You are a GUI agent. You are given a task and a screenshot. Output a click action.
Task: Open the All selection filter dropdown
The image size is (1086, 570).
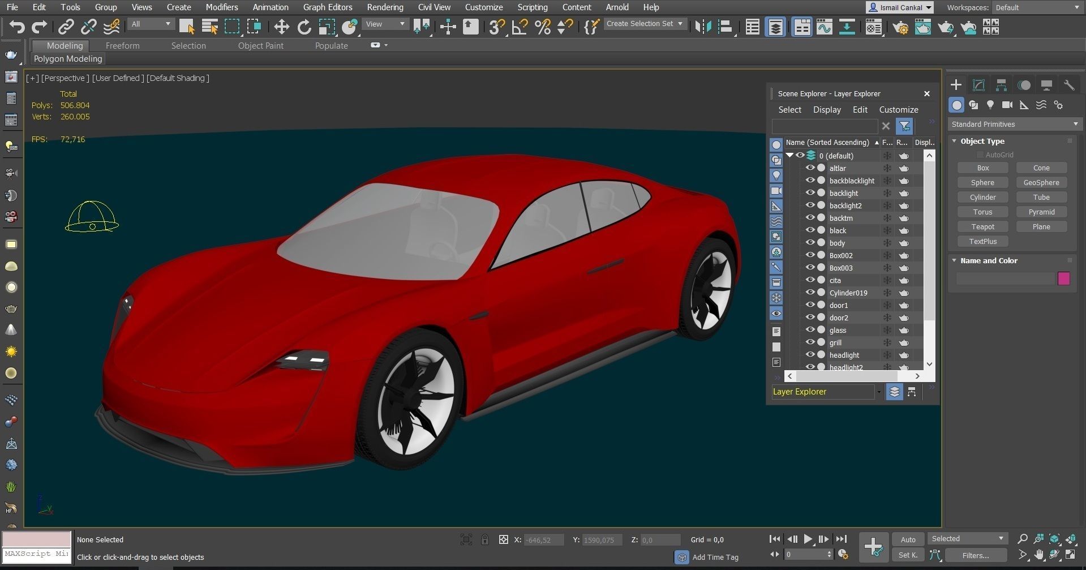[151, 24]
